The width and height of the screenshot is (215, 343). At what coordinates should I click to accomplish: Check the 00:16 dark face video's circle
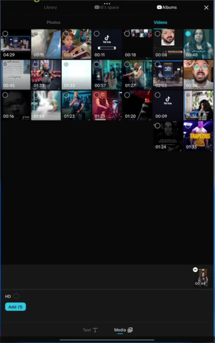coord(5,95)
